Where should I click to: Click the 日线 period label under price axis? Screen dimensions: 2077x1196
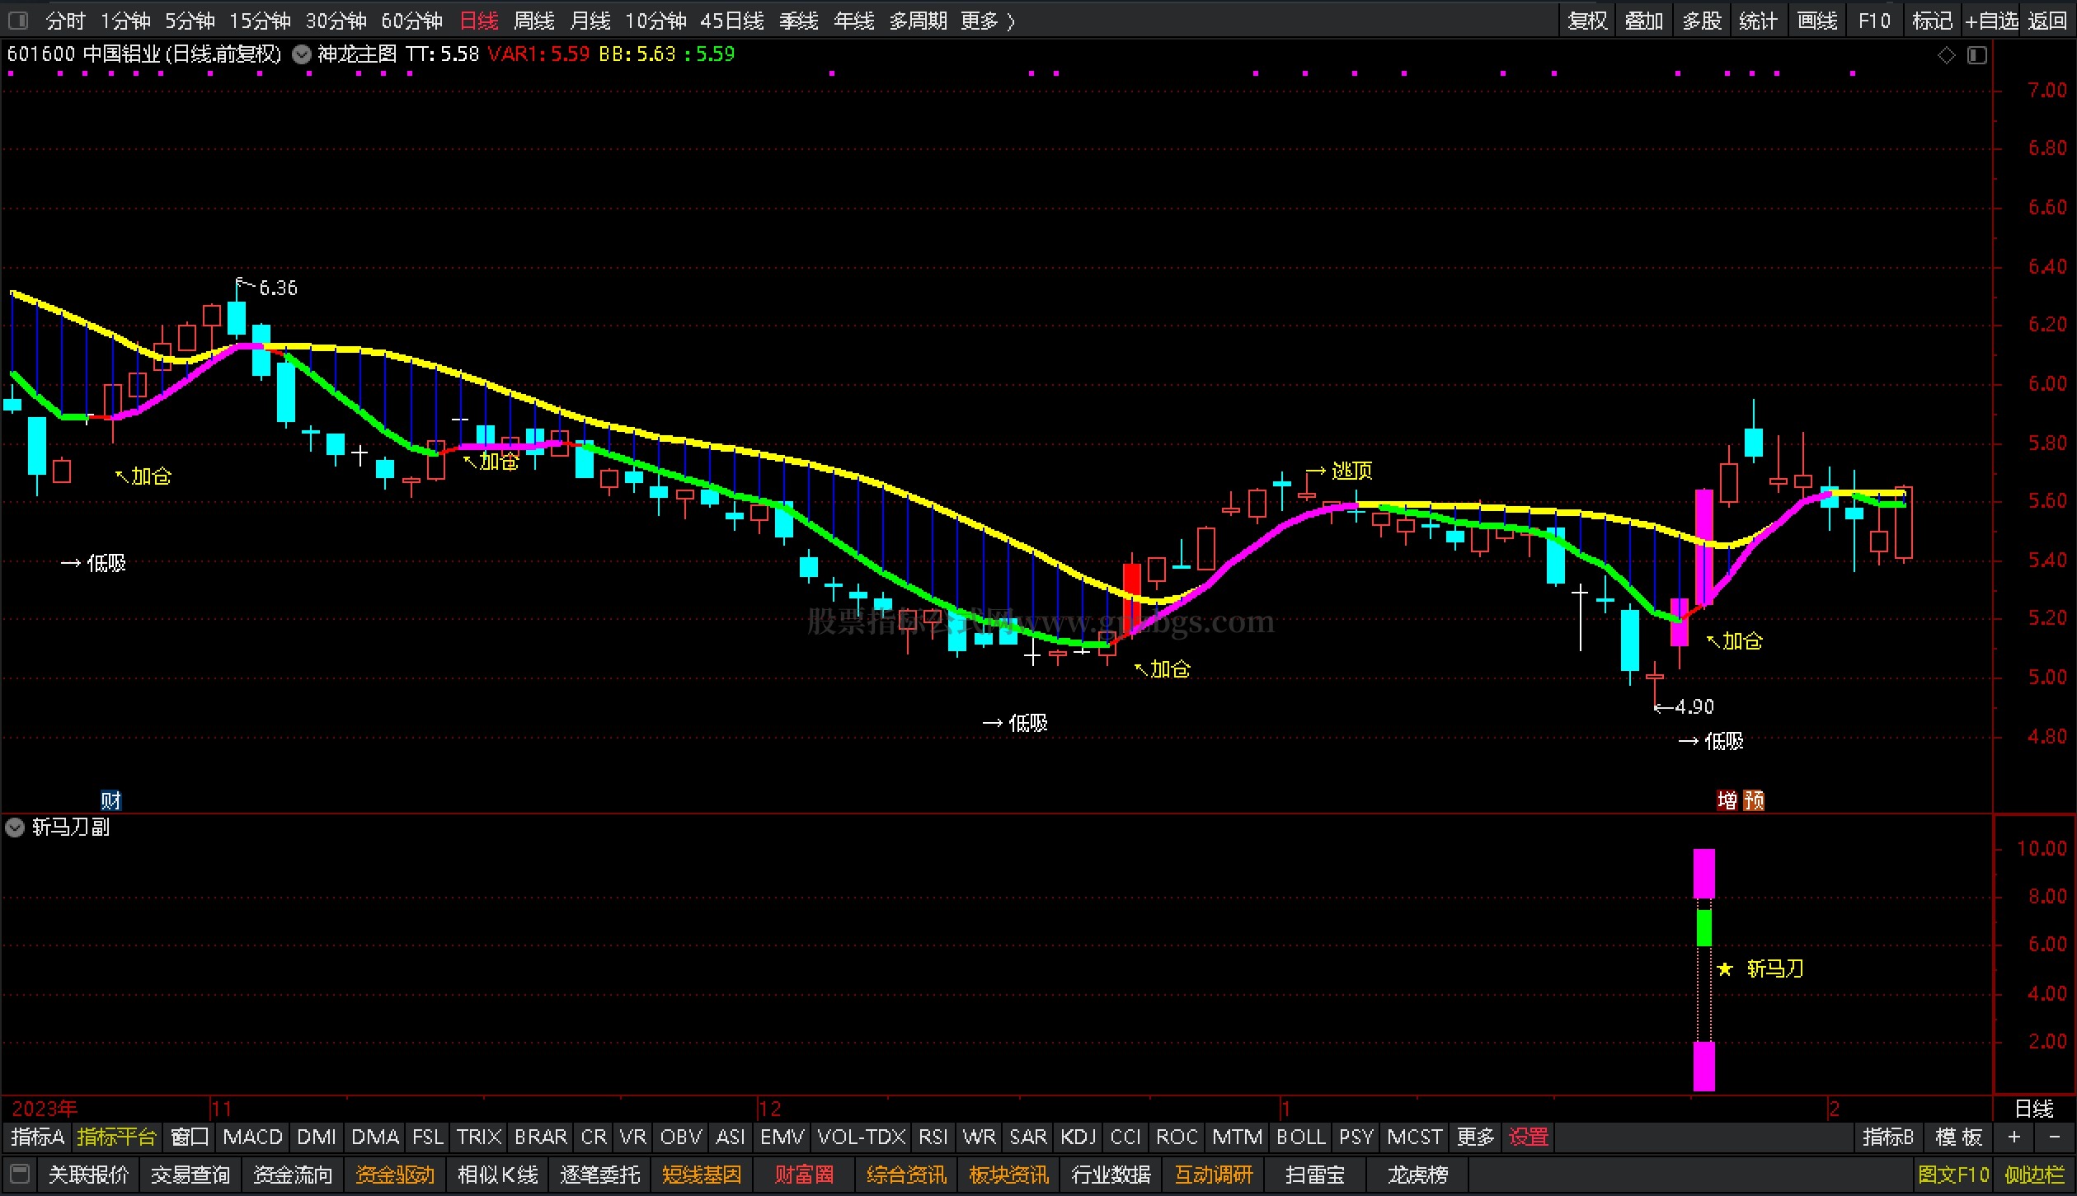click(2034, 1109)
